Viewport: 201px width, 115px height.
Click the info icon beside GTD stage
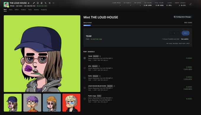click(99, 66)
